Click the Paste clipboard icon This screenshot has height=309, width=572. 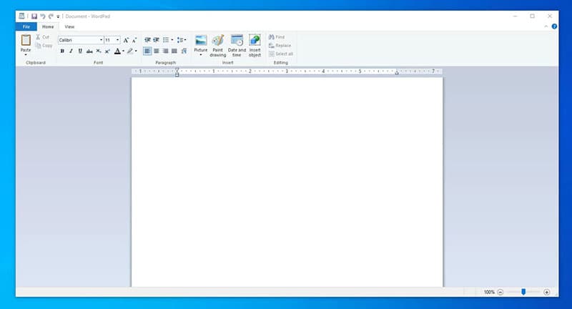[x=26, y=41]
